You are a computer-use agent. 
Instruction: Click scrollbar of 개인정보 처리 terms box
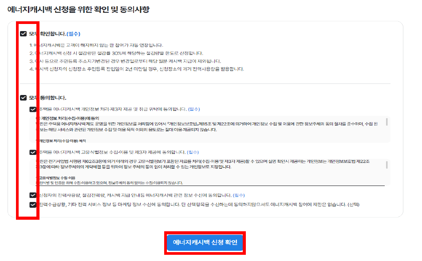coord(387,122)
